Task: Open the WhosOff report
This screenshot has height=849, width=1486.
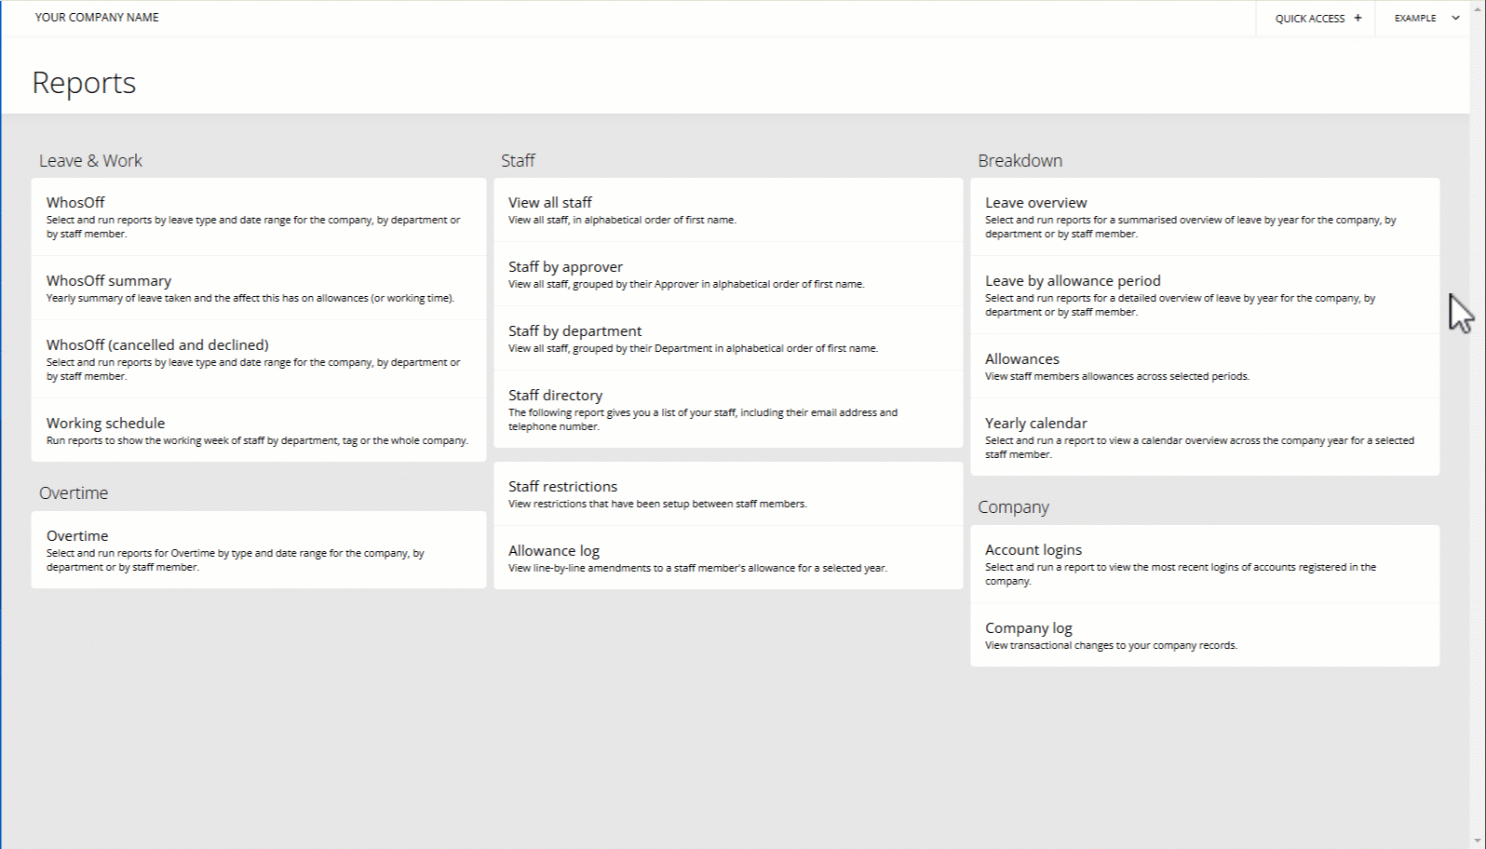Action: tap(259, 217)
